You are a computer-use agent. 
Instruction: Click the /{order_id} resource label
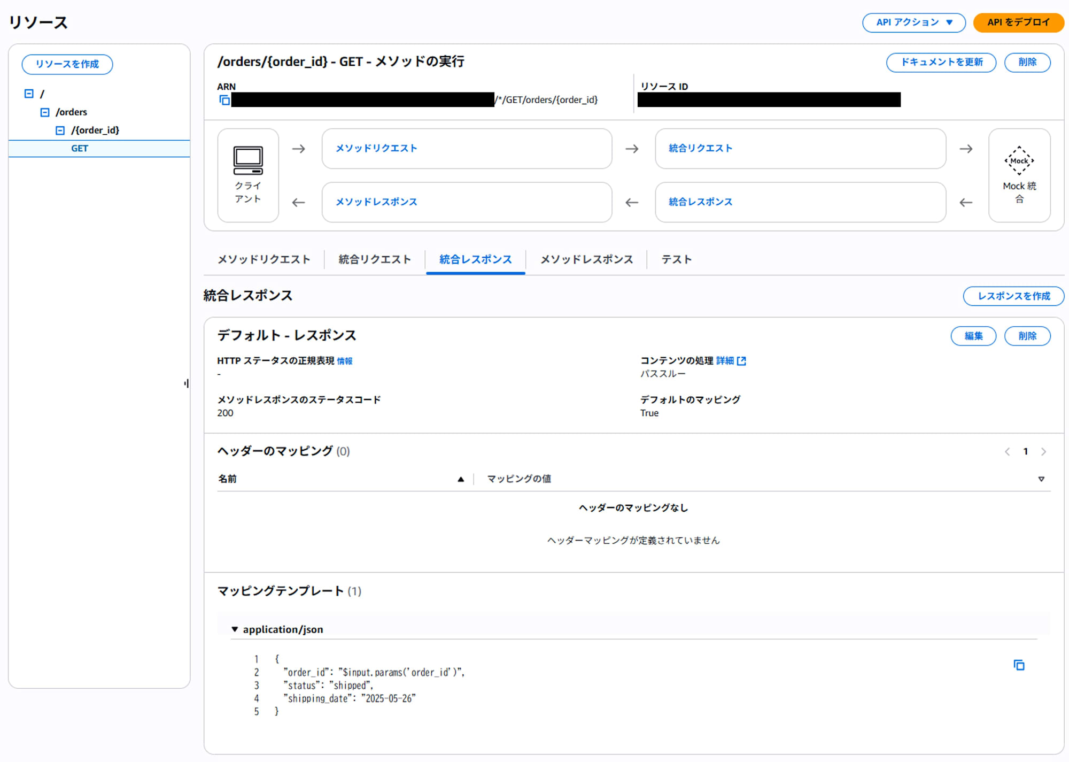pos(95,130)
